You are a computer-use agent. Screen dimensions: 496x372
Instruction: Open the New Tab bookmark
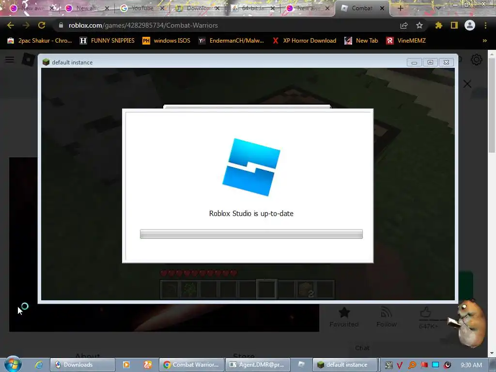pyautogui.click(x=361, y=41)
